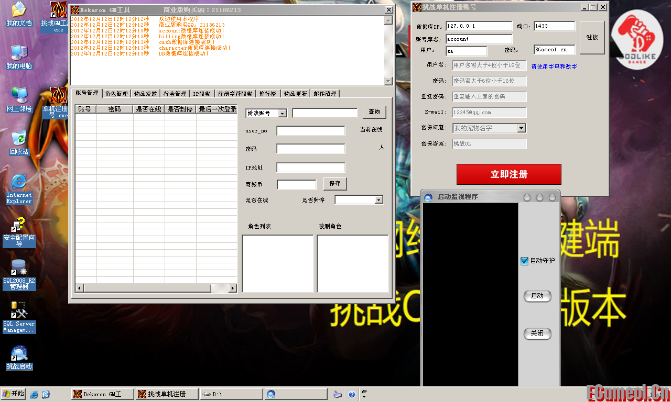Launch the 挑战启动 desktop shortcut
Screen dimensions: 671x402
(19, 354)
